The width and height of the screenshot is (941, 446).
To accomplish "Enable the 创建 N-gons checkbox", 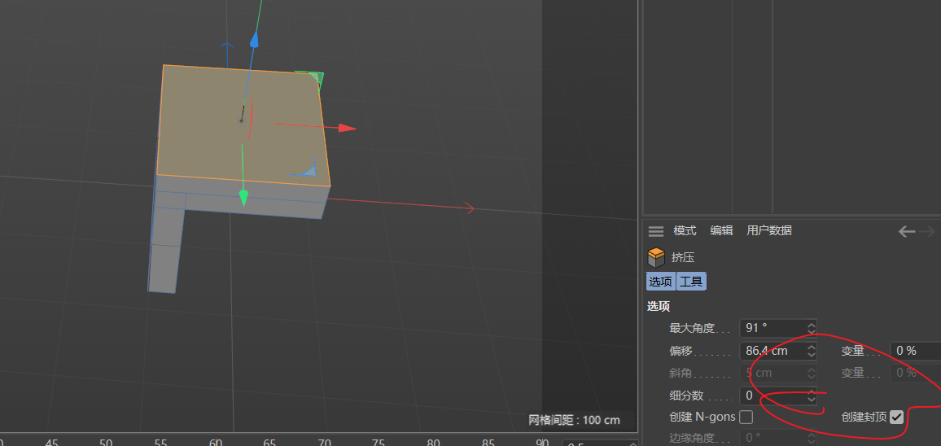I will point(746,417).
